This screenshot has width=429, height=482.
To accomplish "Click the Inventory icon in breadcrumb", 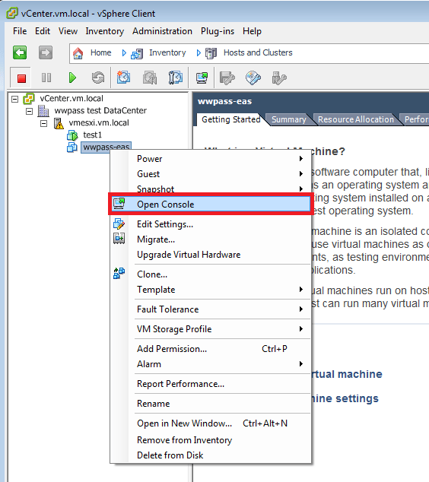I will tap(137, 53).
